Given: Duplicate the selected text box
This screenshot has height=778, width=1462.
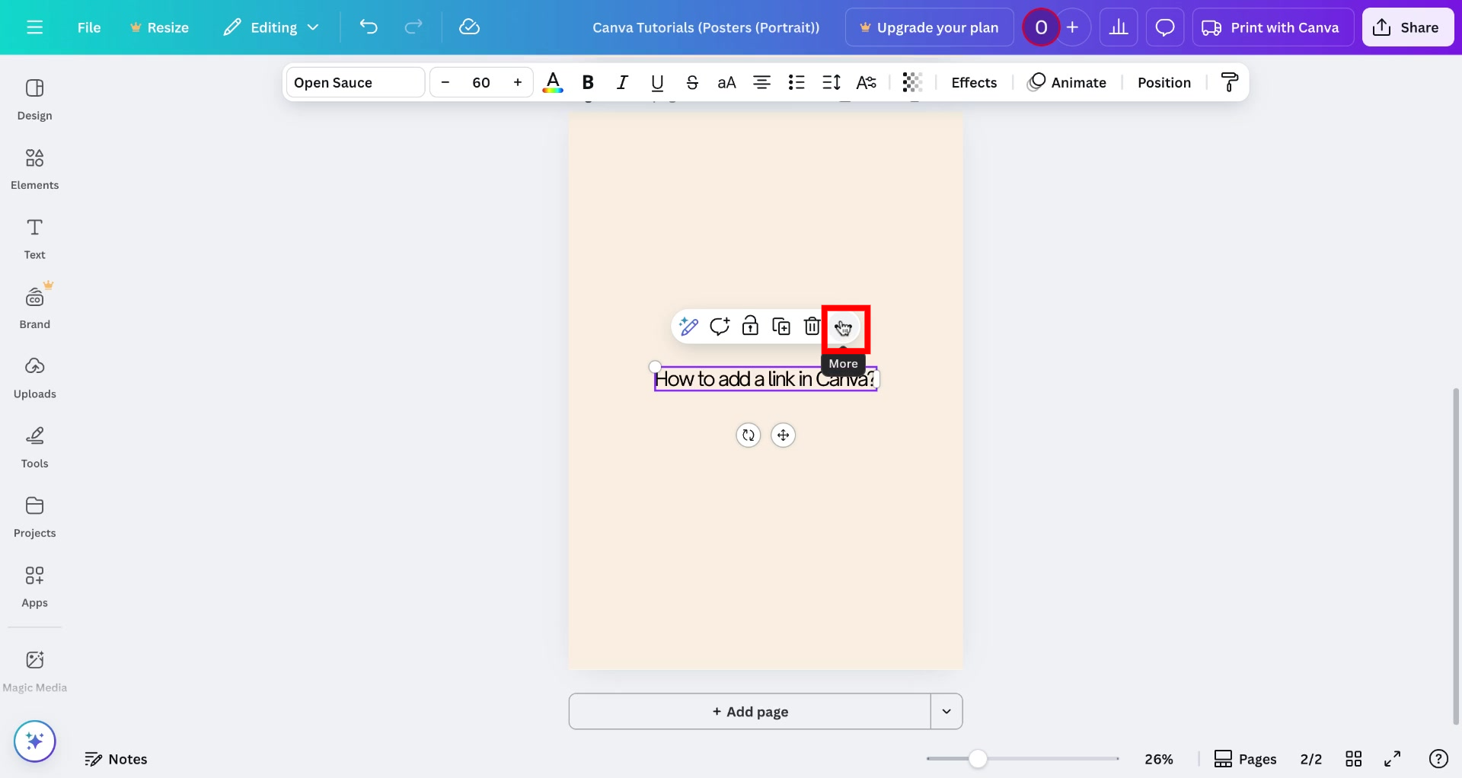Looking at the screenshot, I should [x=781, y=326].
